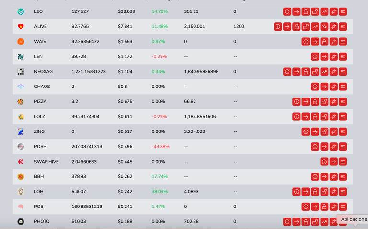The image size is (368, 229).
Task: Click the delegate trend-up icon for ALIVE
Action: 315,26
